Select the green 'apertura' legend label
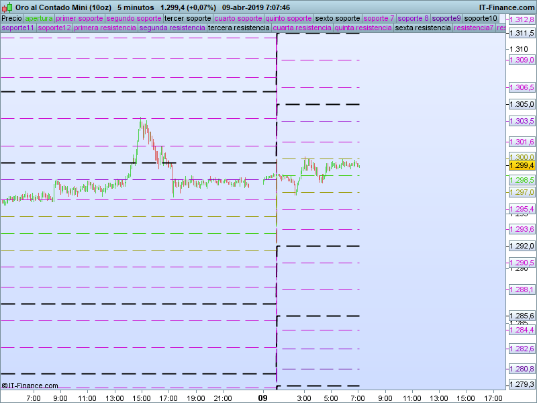This screenshot has height=403, width=537. pyautogui.click(x=38, y=18)
